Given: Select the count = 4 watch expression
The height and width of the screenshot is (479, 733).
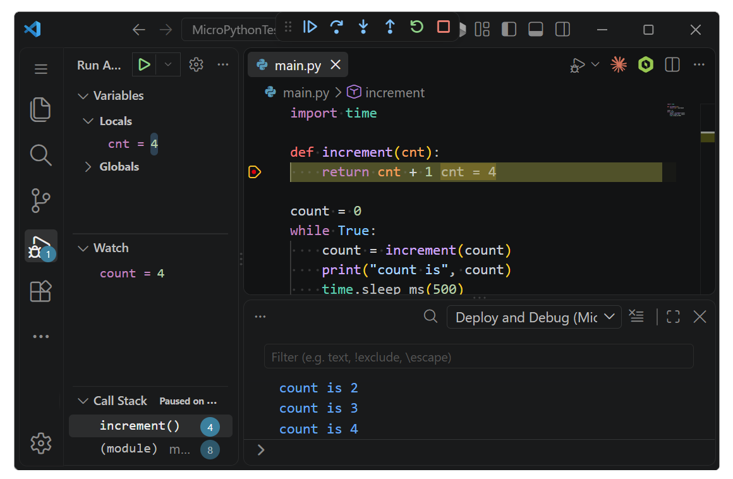Looking at the screenshot, I should [132, 274].
